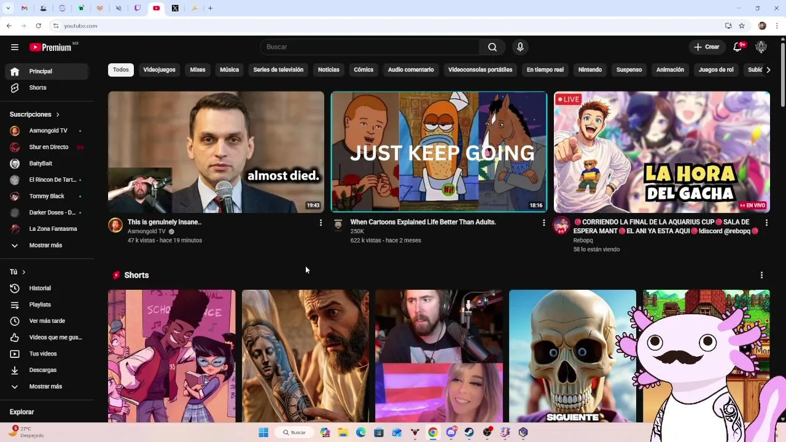Open Steam from the taskbar
The image size is (786, 442).
coord(469,433)
